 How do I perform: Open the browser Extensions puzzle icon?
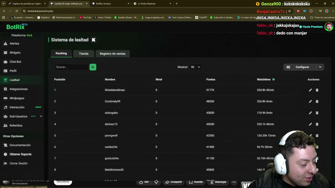coord(311,11)
